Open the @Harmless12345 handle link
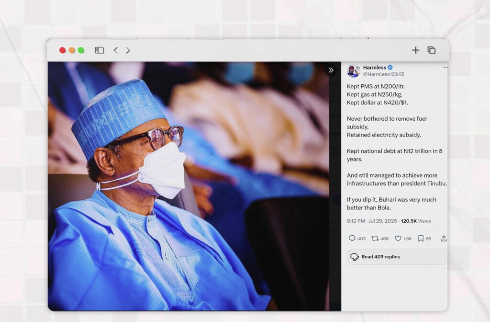The width and height of the screenshot is (490, 322). 383,74
